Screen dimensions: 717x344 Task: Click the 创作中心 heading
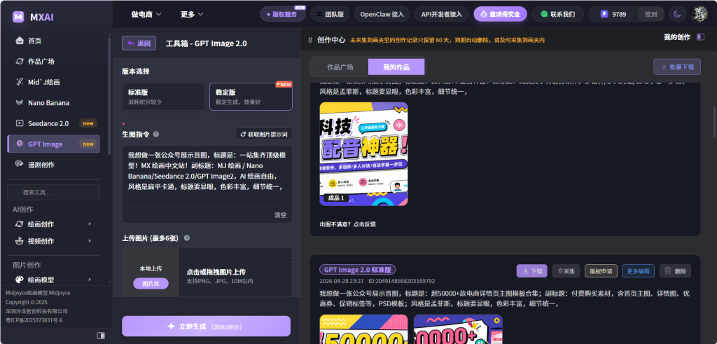pyautogui.click(x=331, y=40)
